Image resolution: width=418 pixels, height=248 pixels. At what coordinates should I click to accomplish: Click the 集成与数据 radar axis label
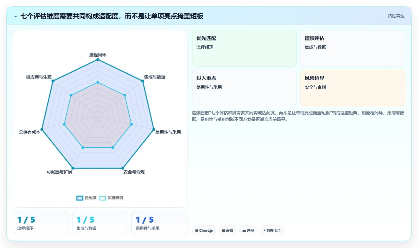(154, 77)
